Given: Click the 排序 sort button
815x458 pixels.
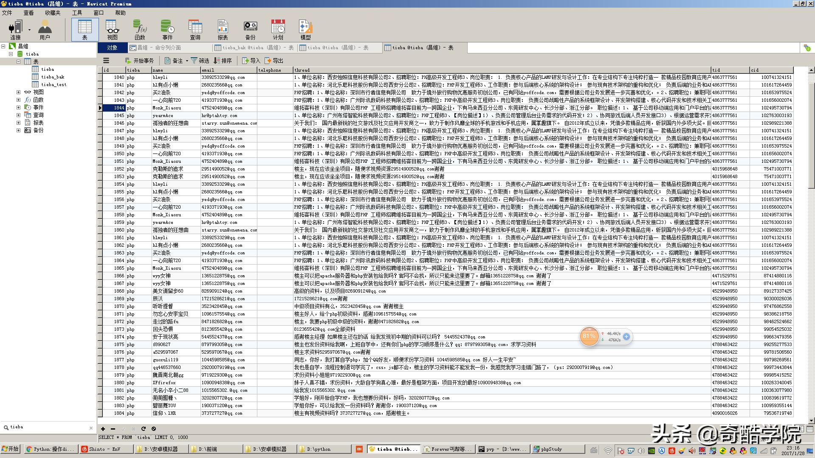Looking at the screenshot, I should point(223,61).
